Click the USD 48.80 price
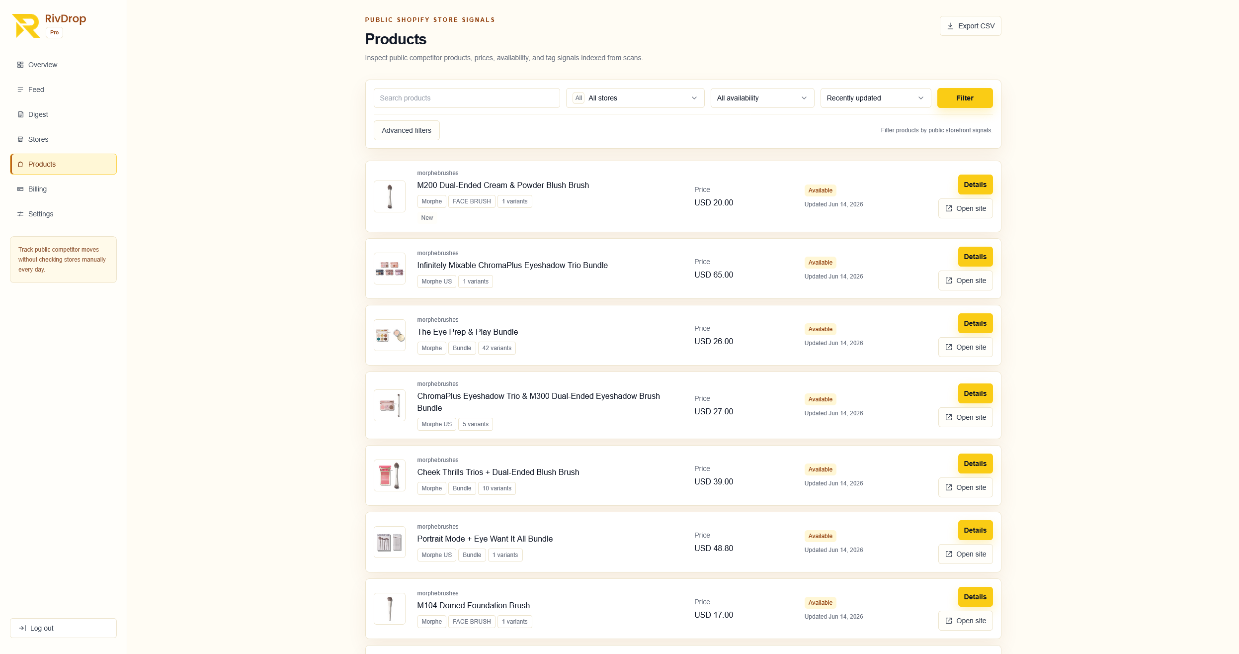This screenshot has height=654, width=1239. click(x=714, y=549)
